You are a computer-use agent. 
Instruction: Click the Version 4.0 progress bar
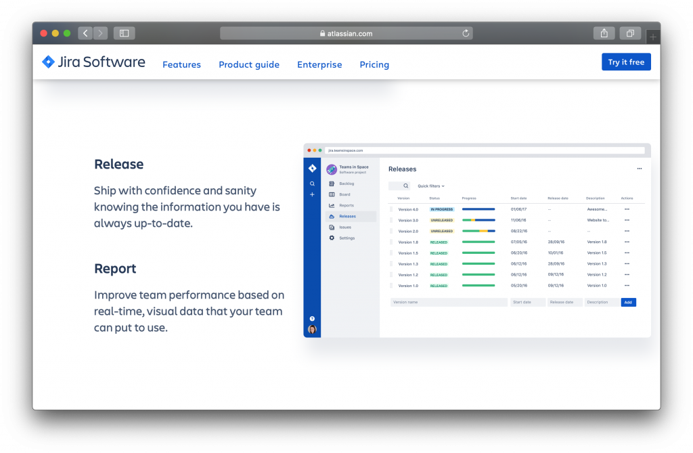tap(478, 209)
